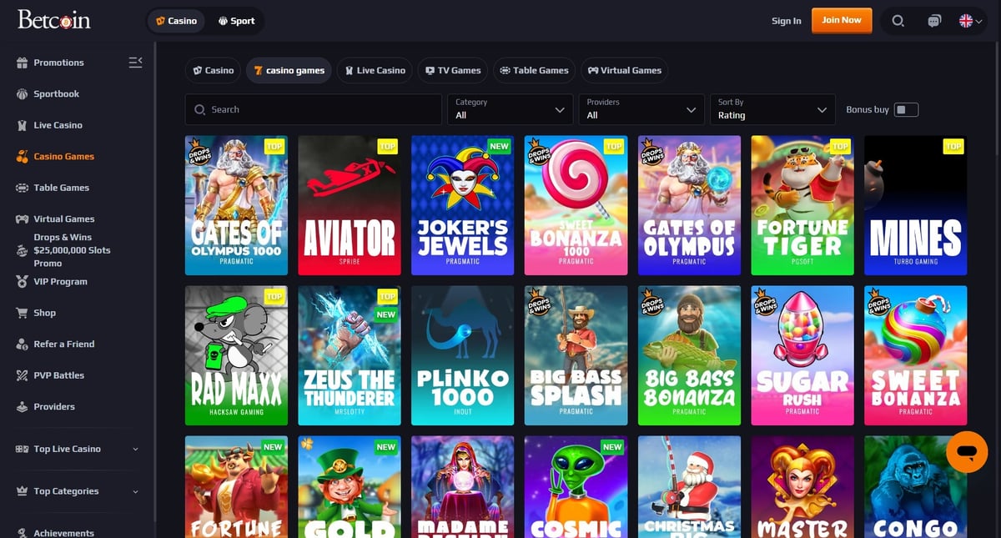Image resolution: width=1001 pixels, height=538 pixels.
Task: Click the Join Now button
Action: click(x=841, y=20)
